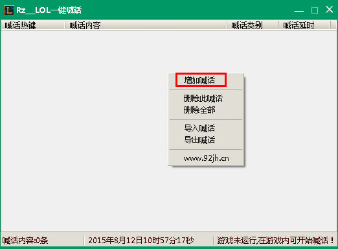Screen dimensions: 338x249
Task: Click the 喊话延时 column header
Action: 304,25
